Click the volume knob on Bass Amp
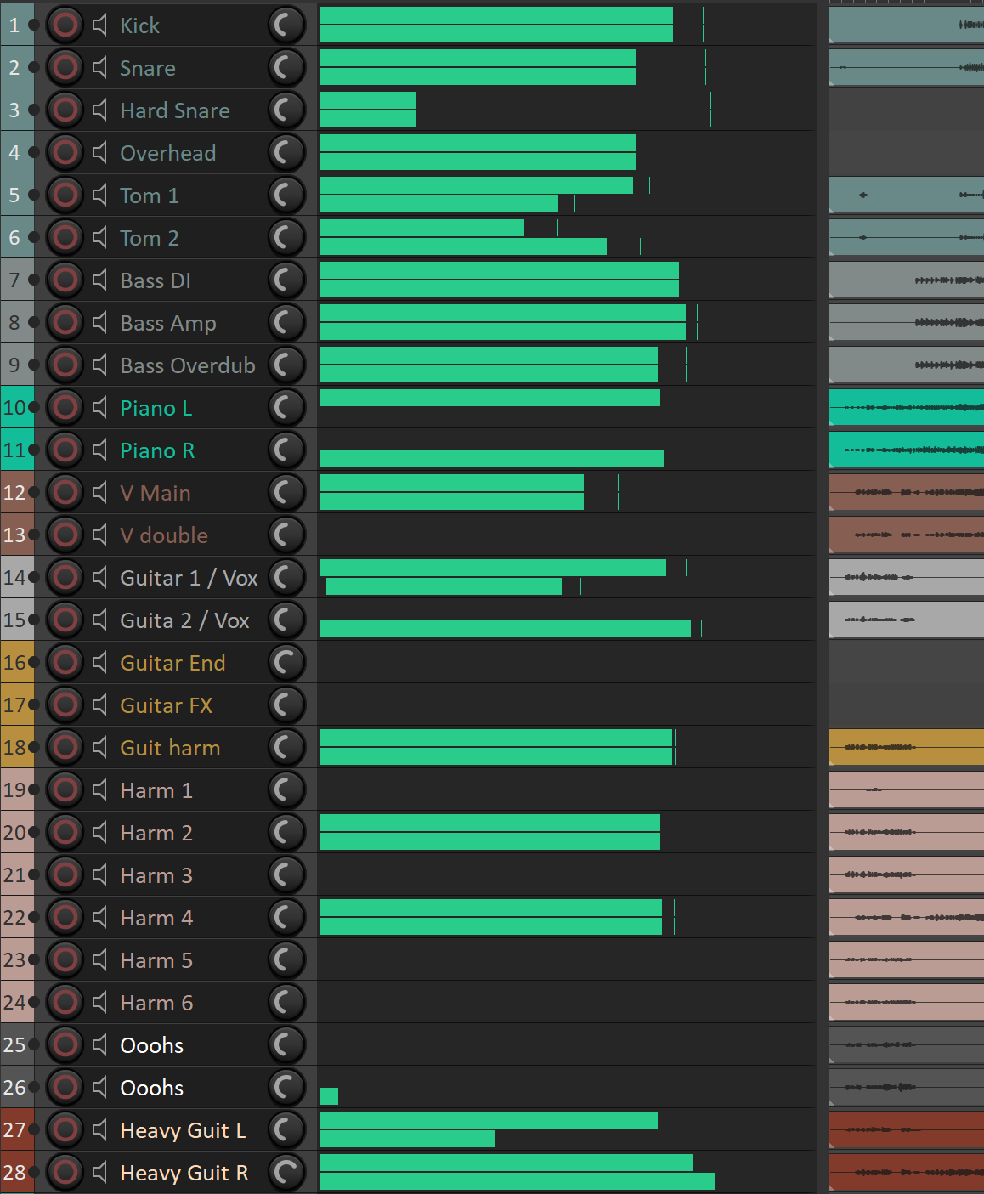This screenshot has height=1194, width=984. [x=286, y=323]
